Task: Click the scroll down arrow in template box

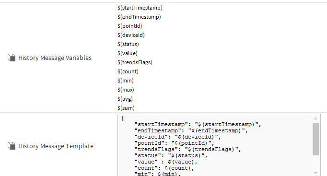Action: tap(316, 173)
